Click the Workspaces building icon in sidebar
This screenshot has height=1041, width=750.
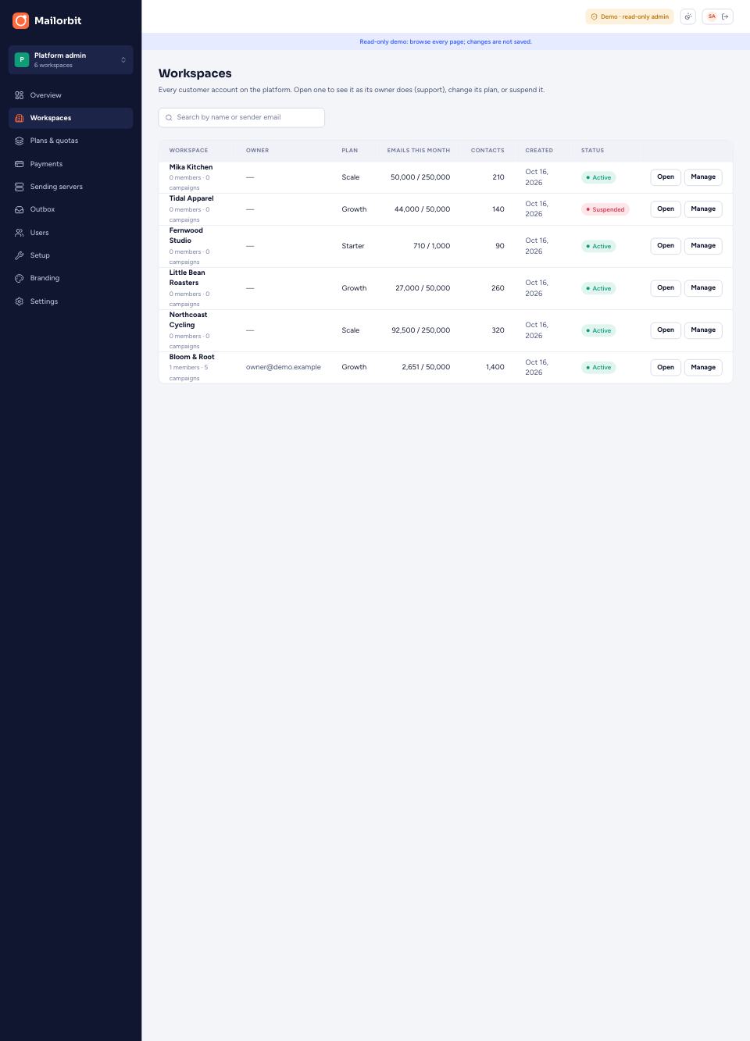pos(20,118)
